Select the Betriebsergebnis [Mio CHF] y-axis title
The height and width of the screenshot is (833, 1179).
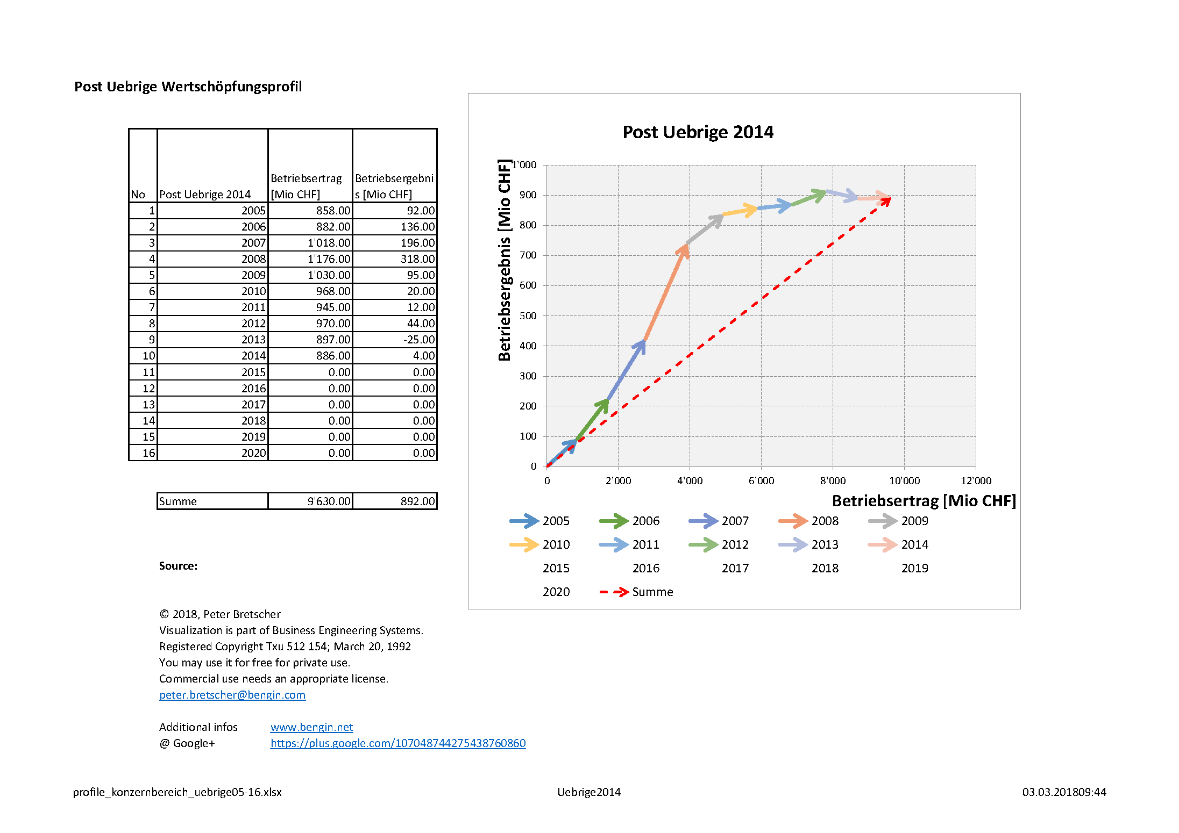pyautogui.click(x=504, y=260)
